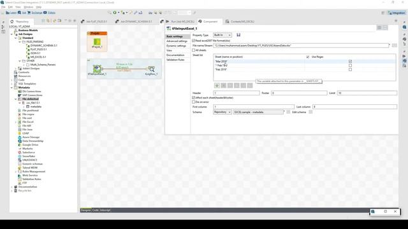Click the Integration perspective button
Screen dimensions: 408x229
tap(397, 13)
